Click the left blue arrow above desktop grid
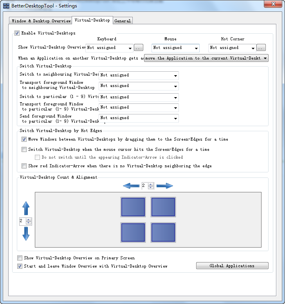 [x=131, y=186]
